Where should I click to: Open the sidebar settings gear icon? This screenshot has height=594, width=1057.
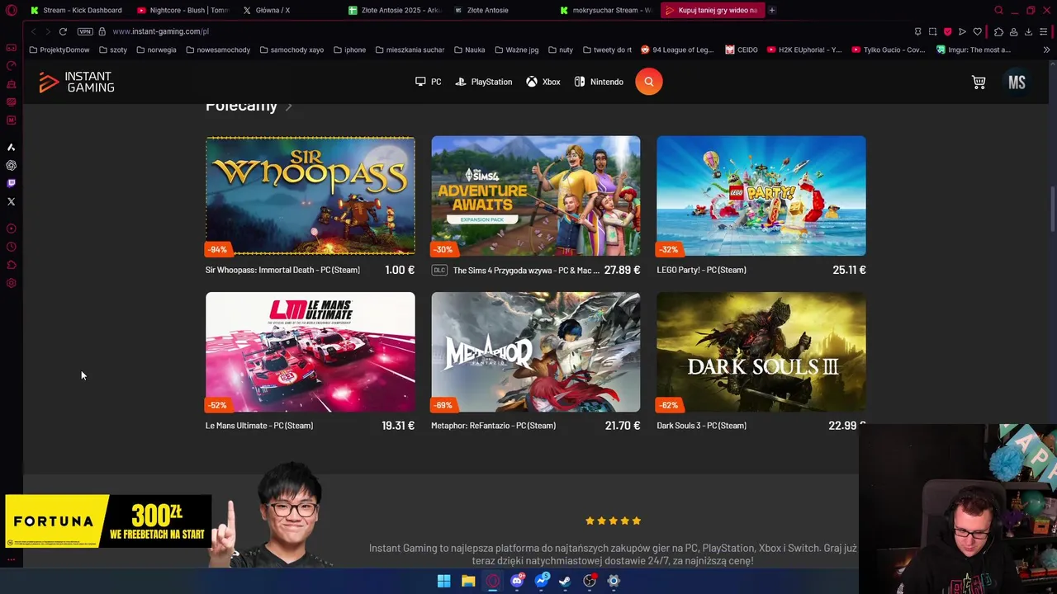[x=11, y=283]
